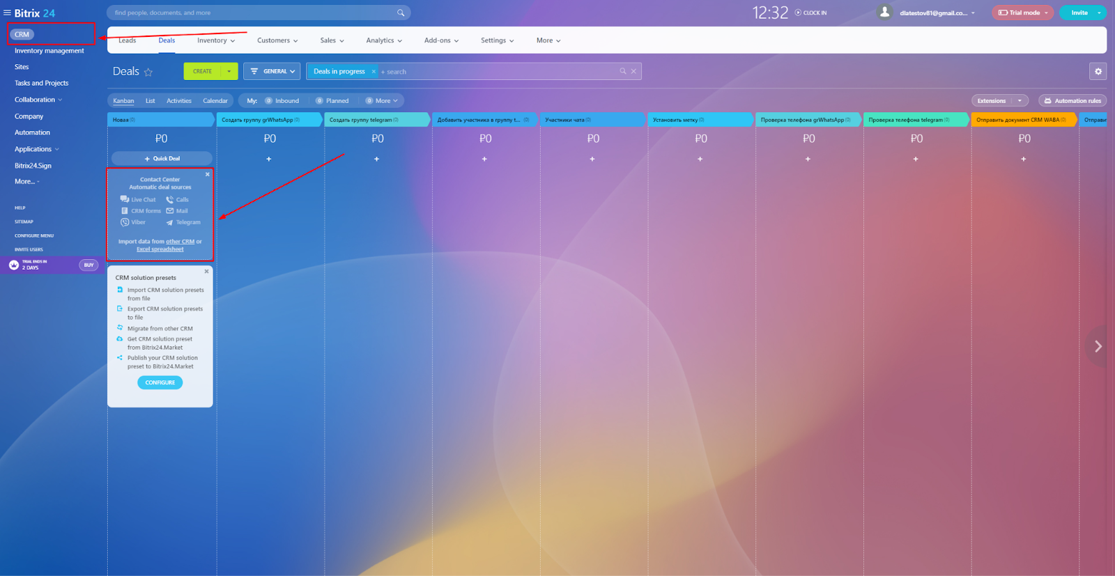The height and width of the screenshot is (576, 1115).
Task: Click the Create deal button
Action: (x=202, y=71)
